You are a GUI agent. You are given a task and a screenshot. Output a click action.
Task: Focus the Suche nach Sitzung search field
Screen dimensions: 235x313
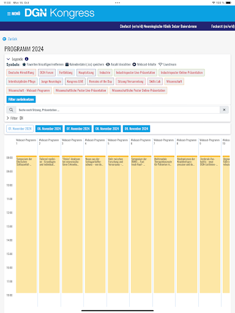[118, 110]
